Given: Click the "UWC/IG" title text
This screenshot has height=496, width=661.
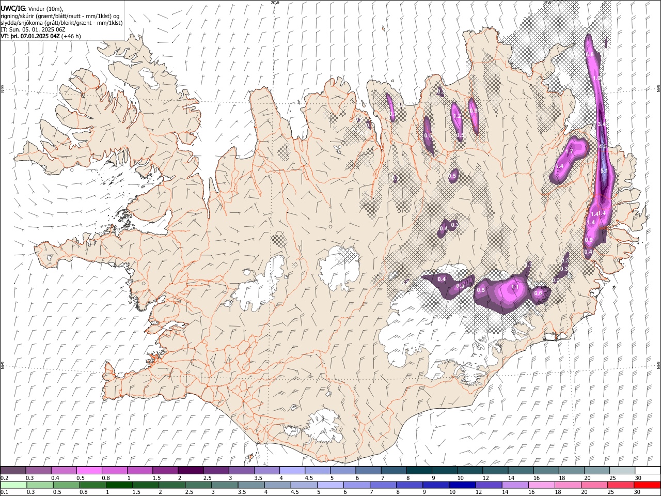Looking at the screenshot, I should [12, 8].
